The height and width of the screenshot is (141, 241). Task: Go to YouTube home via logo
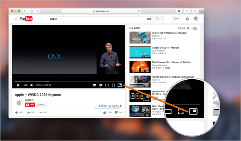coord(26,19)
